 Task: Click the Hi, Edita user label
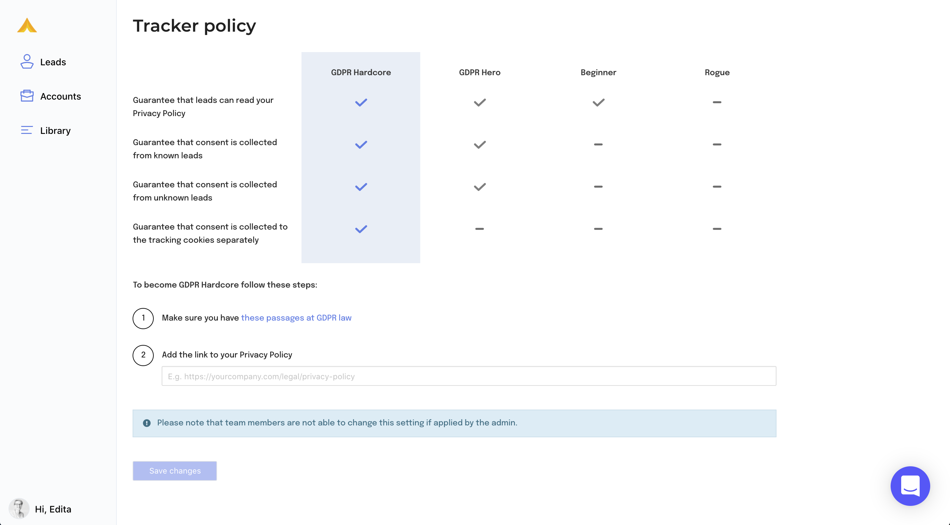tap(53, 509)
